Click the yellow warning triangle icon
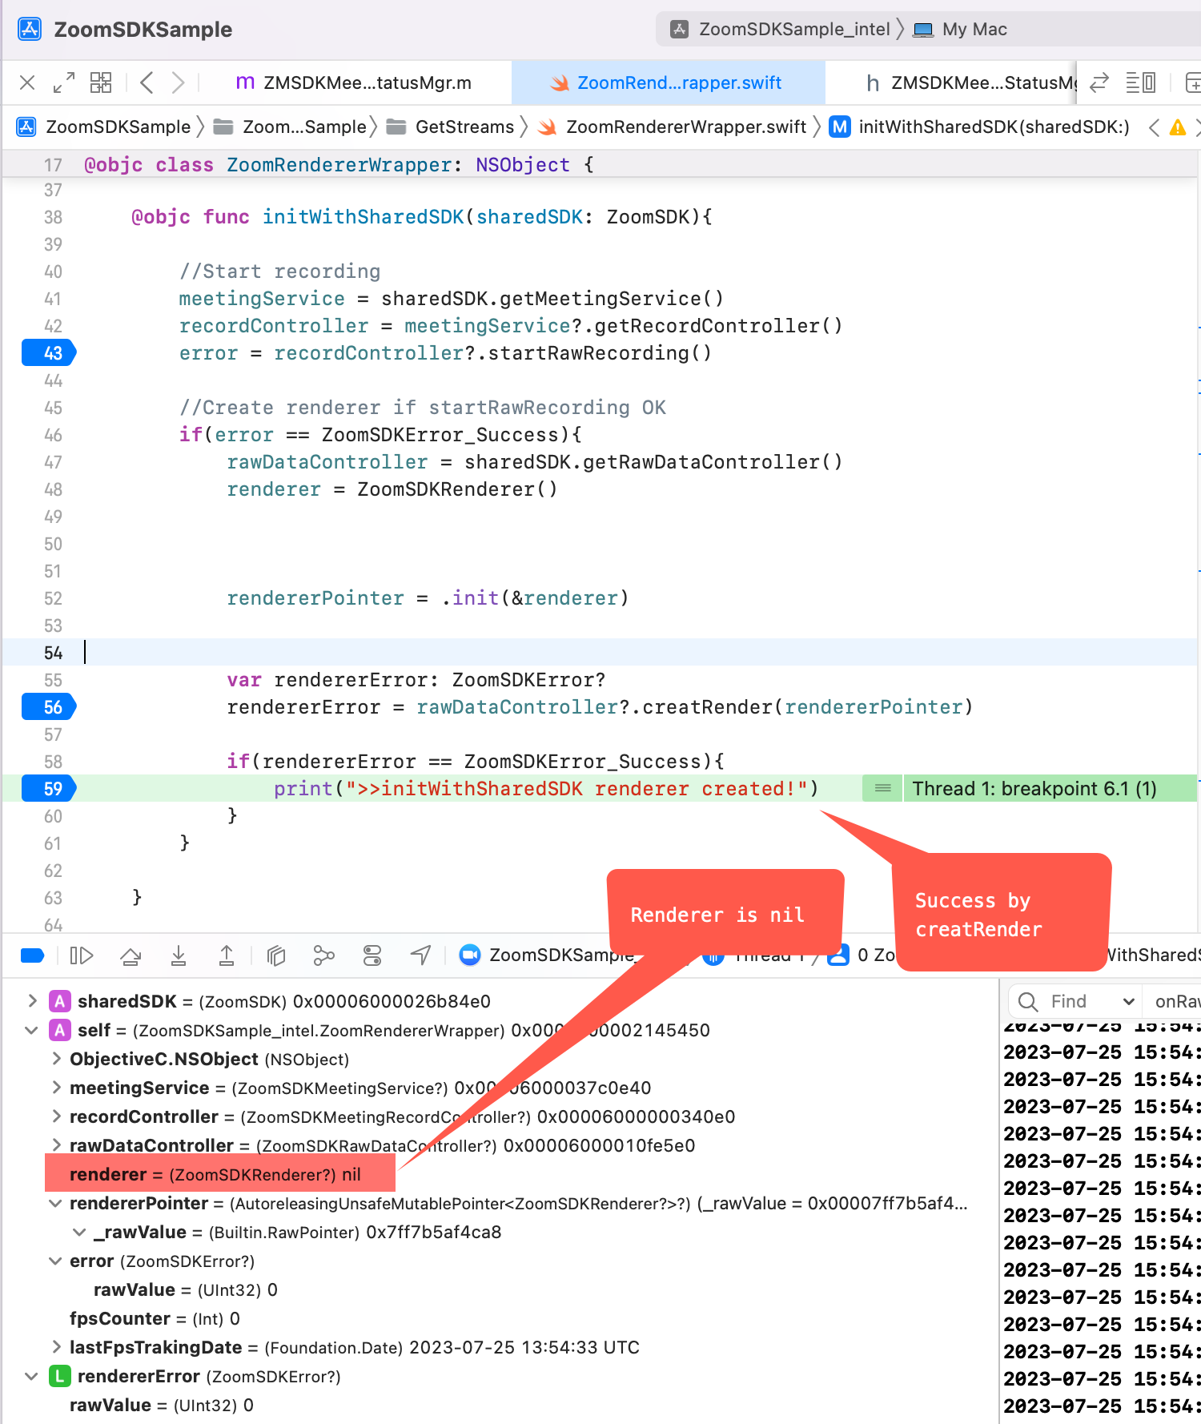Image resolution: width=1201 pixels, height=1424 pixels. pyautogui.click(x=1178, y=127)
